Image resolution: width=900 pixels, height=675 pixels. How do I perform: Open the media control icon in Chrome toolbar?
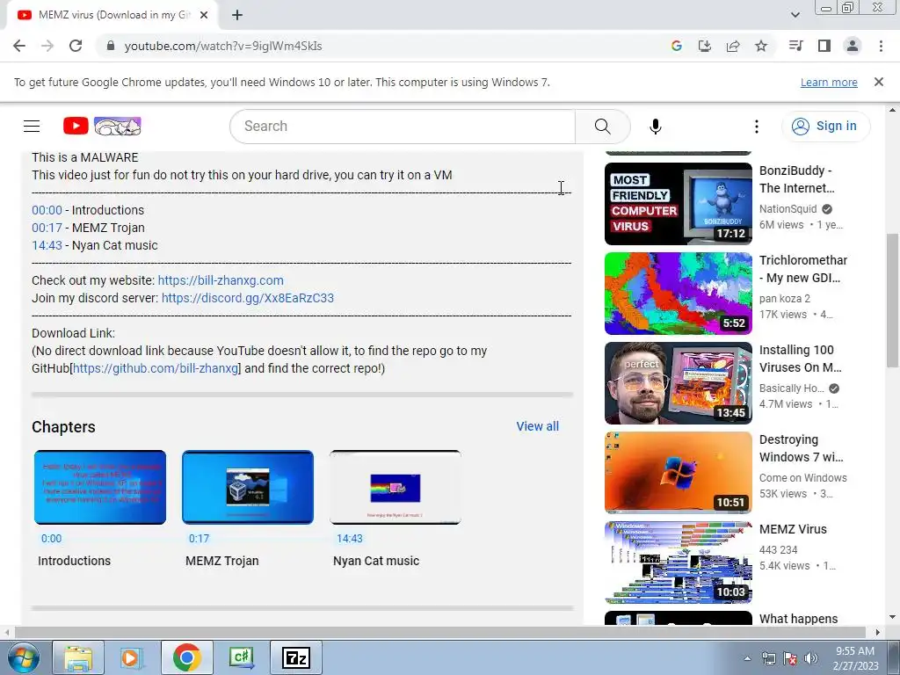(796, 46)
